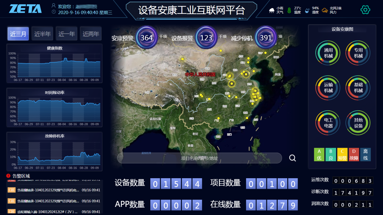Open the 基础机械 equipment gauge
Image resolution: width=383 pixels, height=215 pixels.
click(x=358, y=88)
